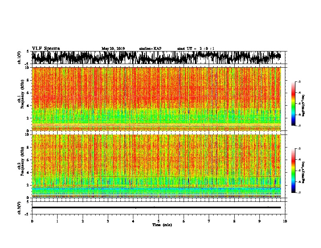Click the ch.1 color bar log(PSD) unit label
This screenshot has height=248, width=321.
coord(304,105)
